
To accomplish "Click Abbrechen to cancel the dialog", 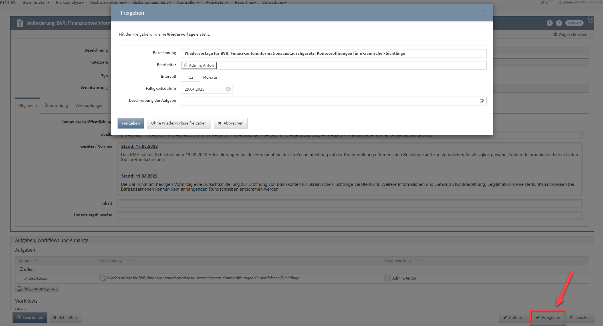I will [x=231, y=123].
